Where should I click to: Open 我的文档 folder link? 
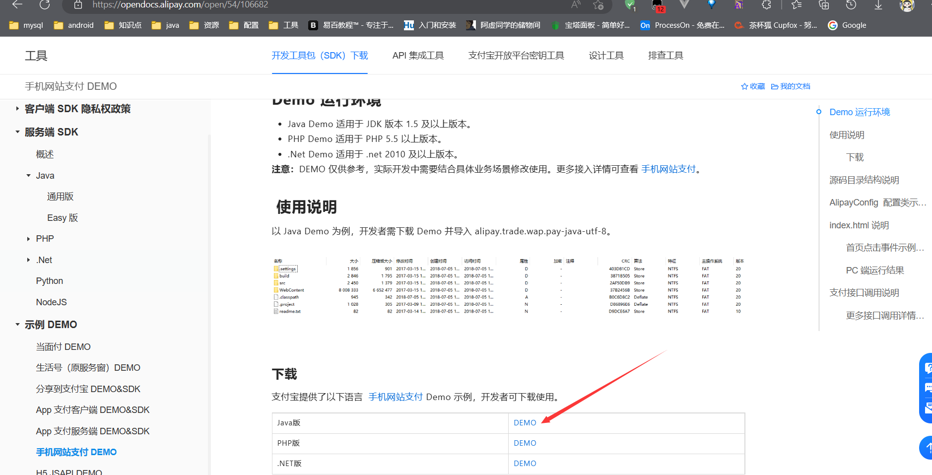[791, 86]
